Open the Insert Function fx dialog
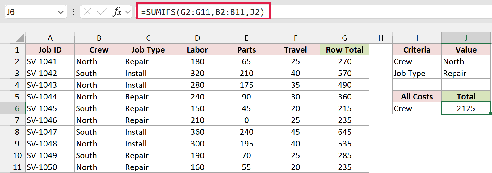 [117, 12]
